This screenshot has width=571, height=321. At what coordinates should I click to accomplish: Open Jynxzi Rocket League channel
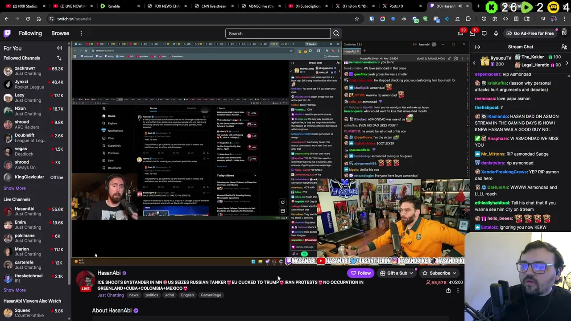(x=34, y=84)
